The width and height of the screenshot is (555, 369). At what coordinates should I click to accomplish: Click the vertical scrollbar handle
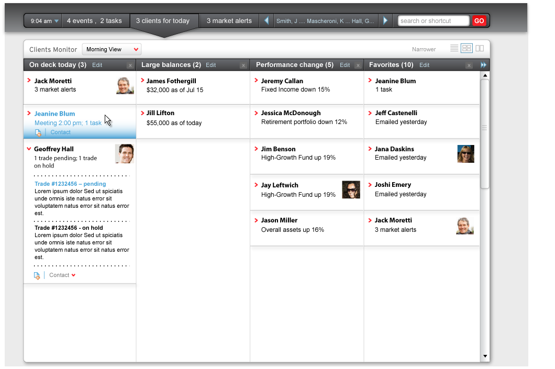coord(484,128)
